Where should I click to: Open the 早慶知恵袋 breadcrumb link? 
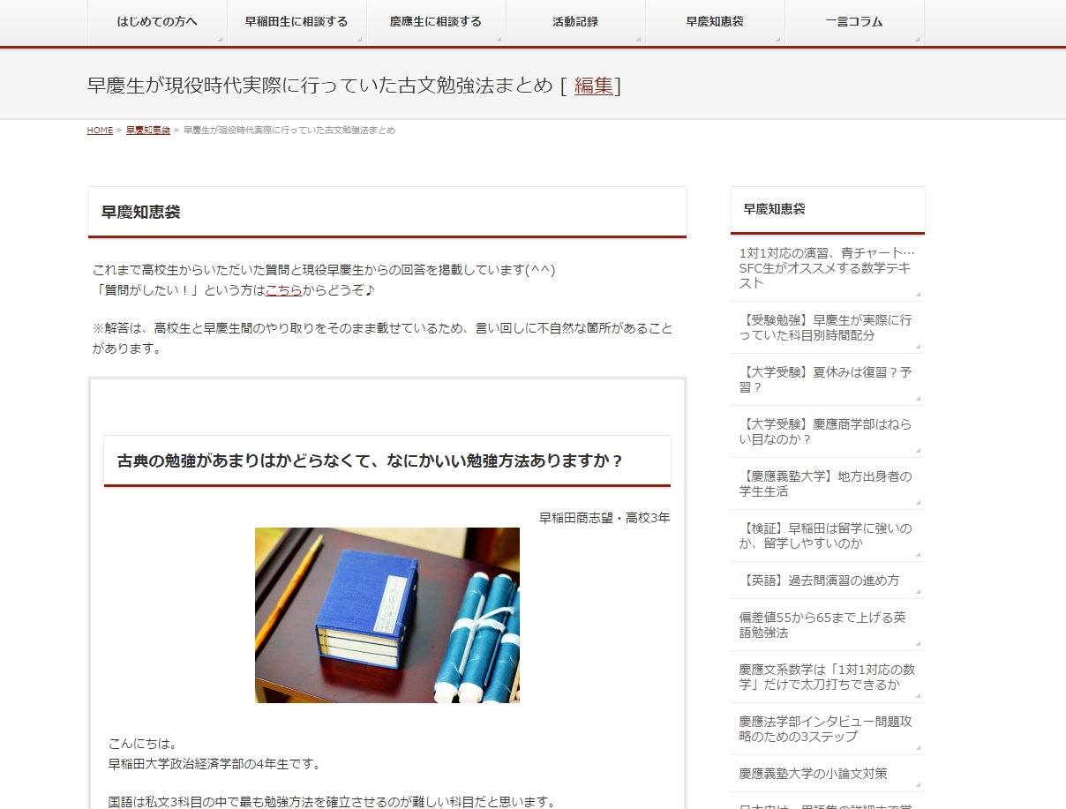[x=148, y=131]
